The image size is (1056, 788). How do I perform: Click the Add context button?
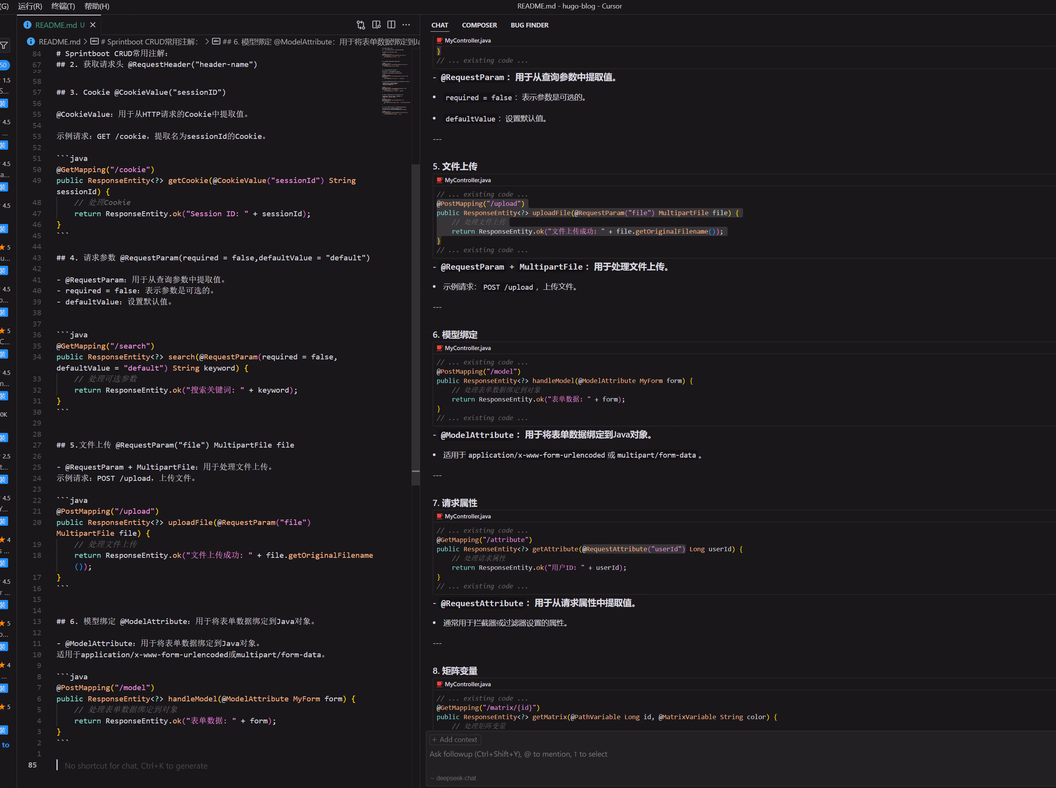[x=455, y=739]
